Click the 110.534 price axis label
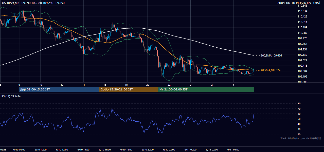324x152 pixels. click(302, 11)
